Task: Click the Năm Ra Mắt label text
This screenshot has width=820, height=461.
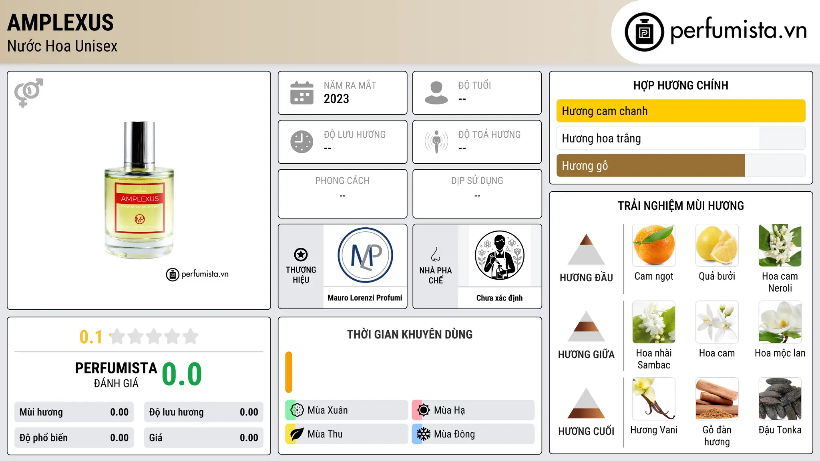Action: [350, 85]
